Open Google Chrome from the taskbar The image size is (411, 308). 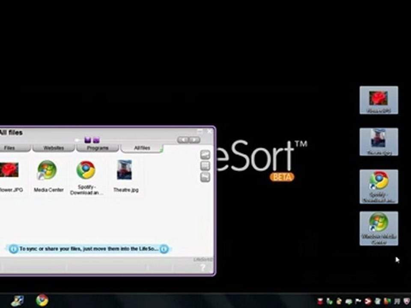point(42,300)
